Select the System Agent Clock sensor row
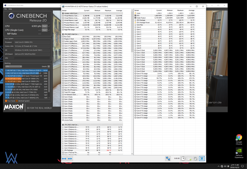Image resolution: width=247 pixels, height=169 pixels. [92, 41]
